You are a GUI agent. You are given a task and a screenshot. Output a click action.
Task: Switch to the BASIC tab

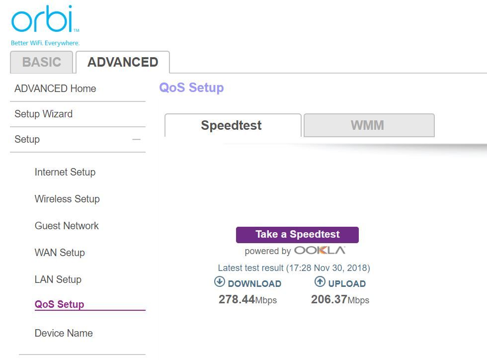coord(42,62)
